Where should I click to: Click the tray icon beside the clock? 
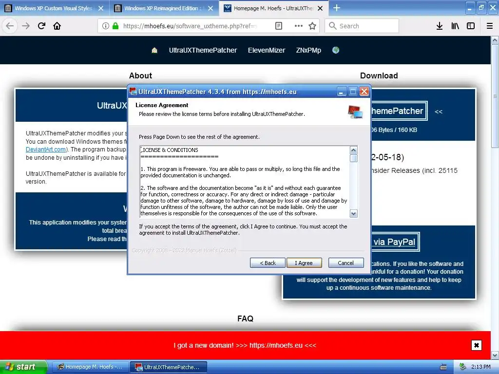click(462, 367)
